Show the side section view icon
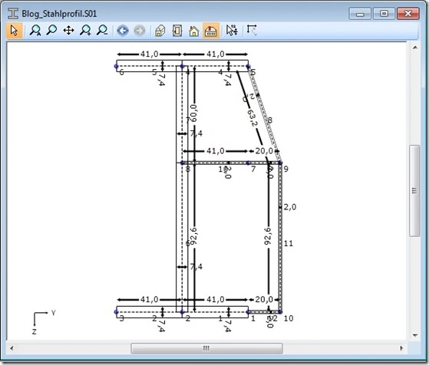This screenshot has width=429, height=365. 177,31
